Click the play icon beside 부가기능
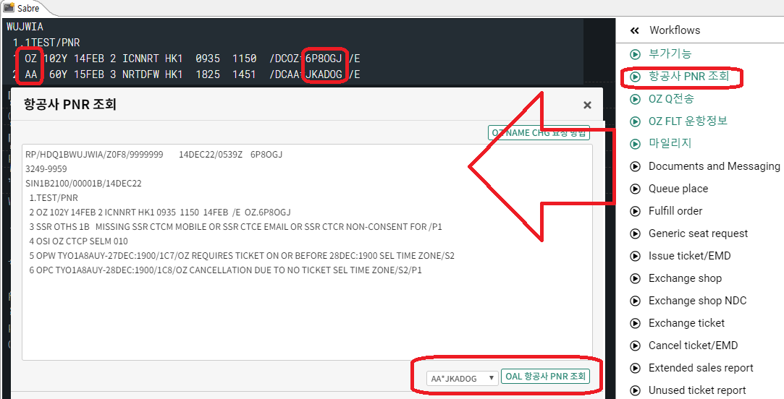This screenshot has width=784, height=399. click(x=636, y=54)
